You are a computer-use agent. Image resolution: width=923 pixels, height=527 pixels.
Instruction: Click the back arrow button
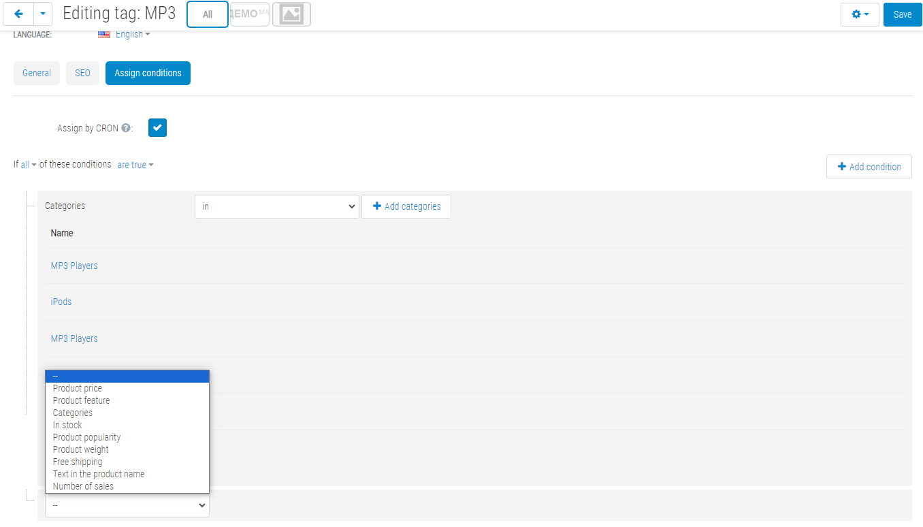(18, 14)
